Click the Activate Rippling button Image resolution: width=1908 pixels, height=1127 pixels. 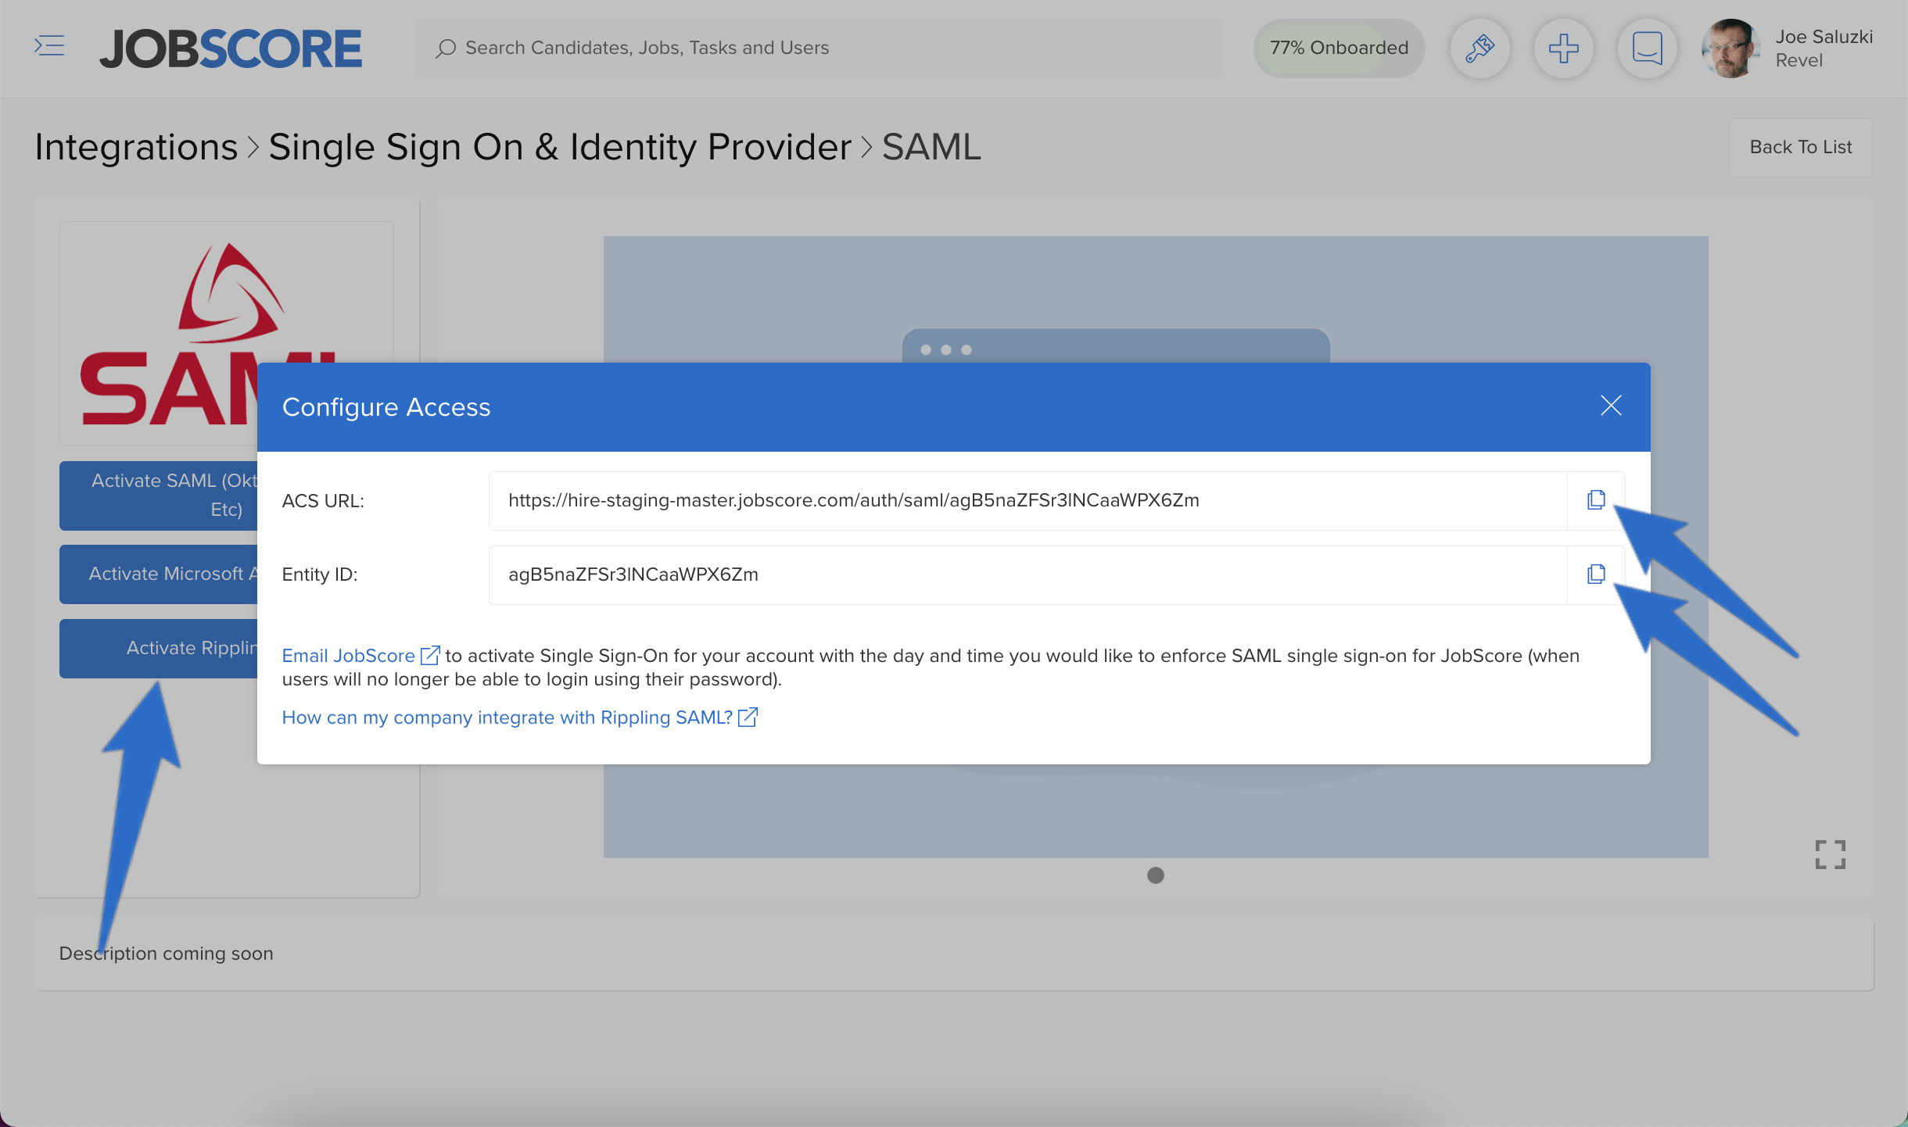click(x=159, y=648)
